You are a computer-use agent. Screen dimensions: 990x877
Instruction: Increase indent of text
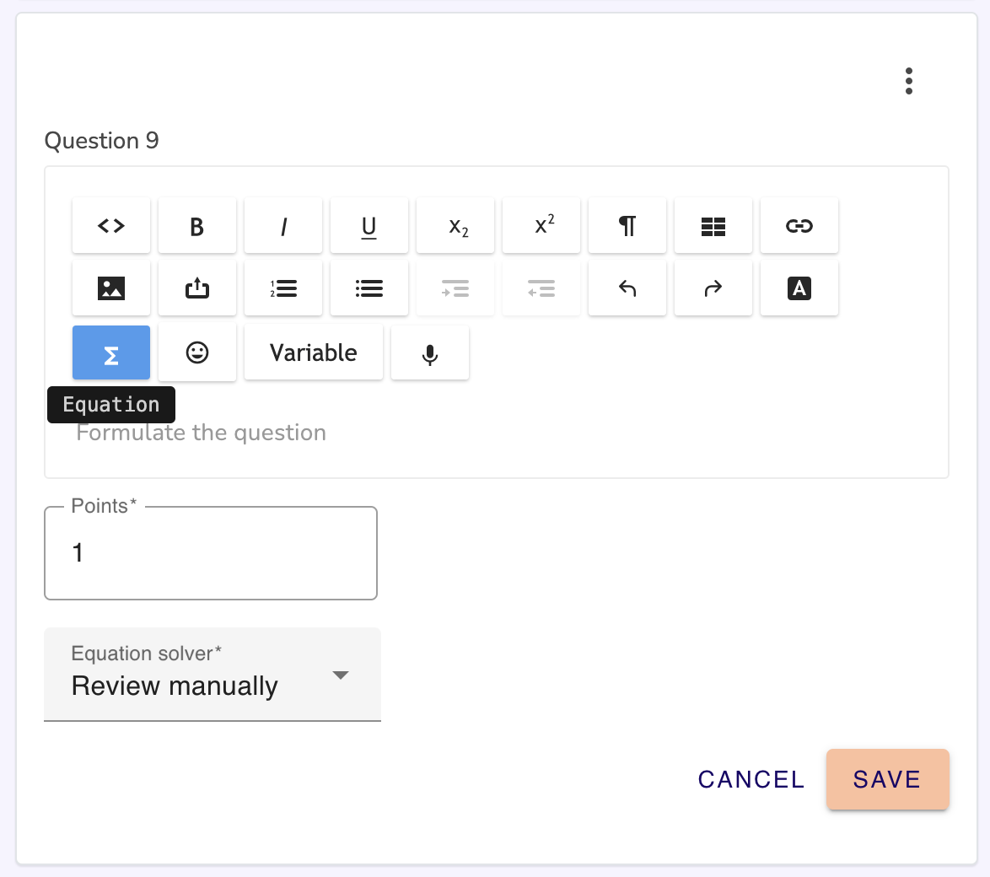(455, 288)
